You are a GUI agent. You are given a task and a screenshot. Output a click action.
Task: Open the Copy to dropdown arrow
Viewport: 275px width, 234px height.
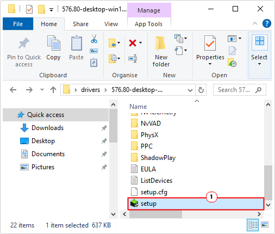(119, 58)
